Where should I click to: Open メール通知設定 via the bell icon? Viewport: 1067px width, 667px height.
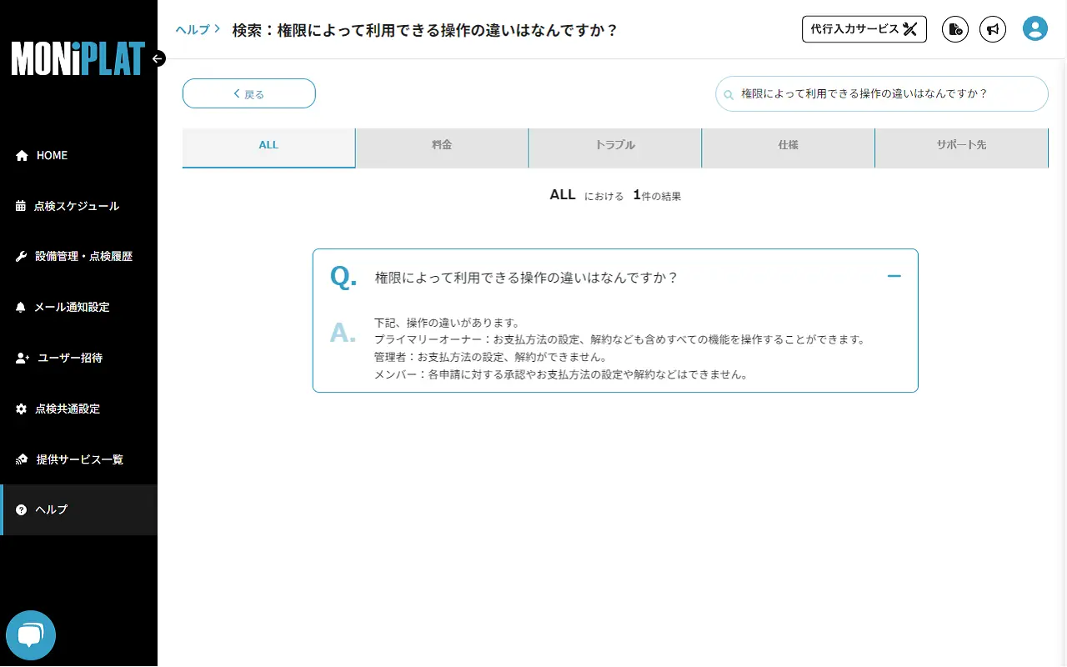coord(20,307)
